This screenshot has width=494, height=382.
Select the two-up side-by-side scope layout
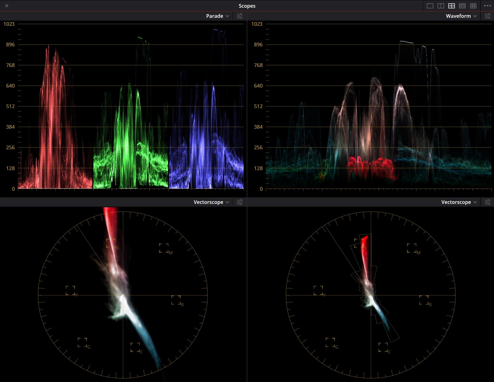pos(441,6)
